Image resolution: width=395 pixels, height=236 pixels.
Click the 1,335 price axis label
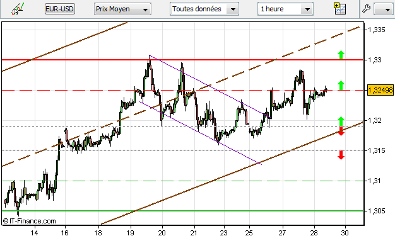click(x=377, y=30)
